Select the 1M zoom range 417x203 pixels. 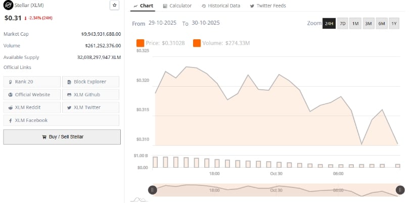pyautogui.click(x=355, y=24)
